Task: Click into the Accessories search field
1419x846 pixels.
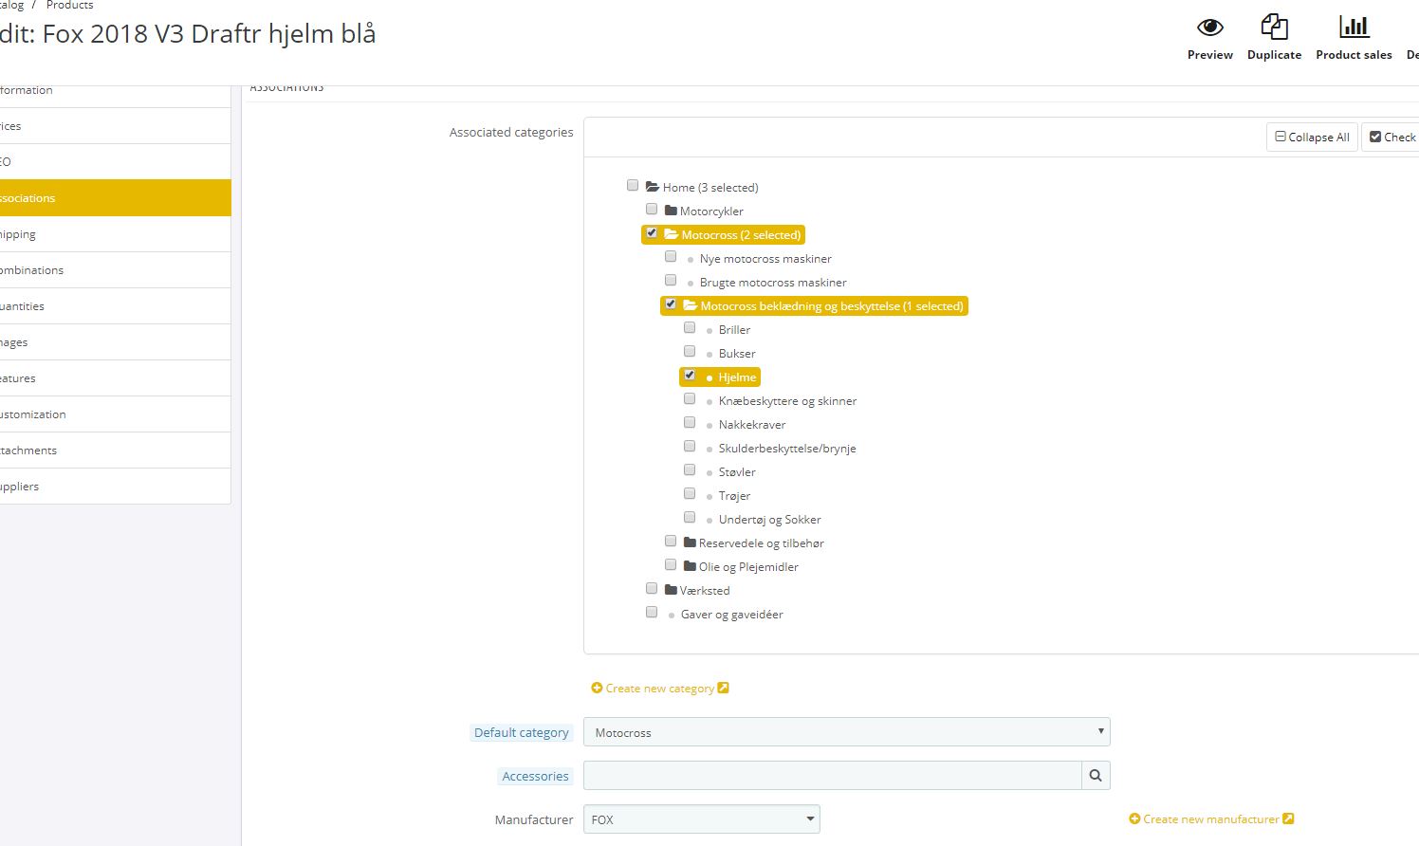Action: pos(832,776)
